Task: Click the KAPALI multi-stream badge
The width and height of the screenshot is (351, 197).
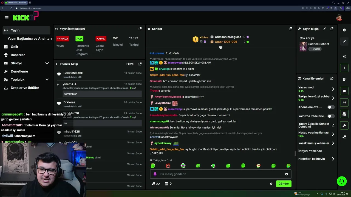Action: pos(101,39)
